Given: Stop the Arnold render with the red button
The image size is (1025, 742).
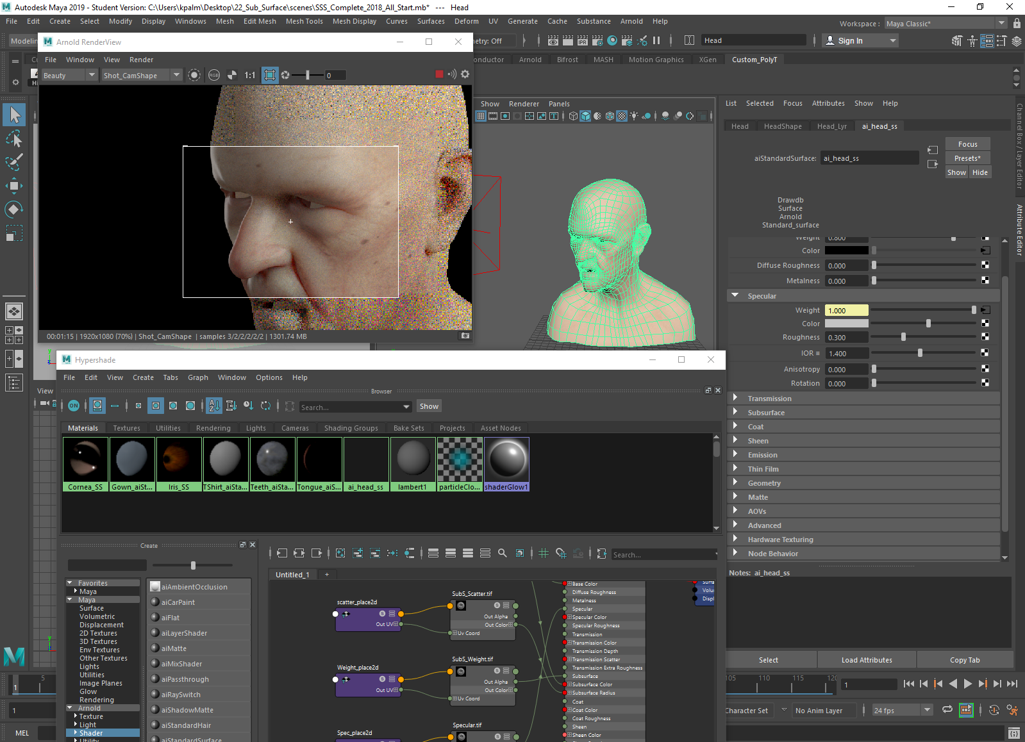Looking at the screenshot, I should click(439, 74).
